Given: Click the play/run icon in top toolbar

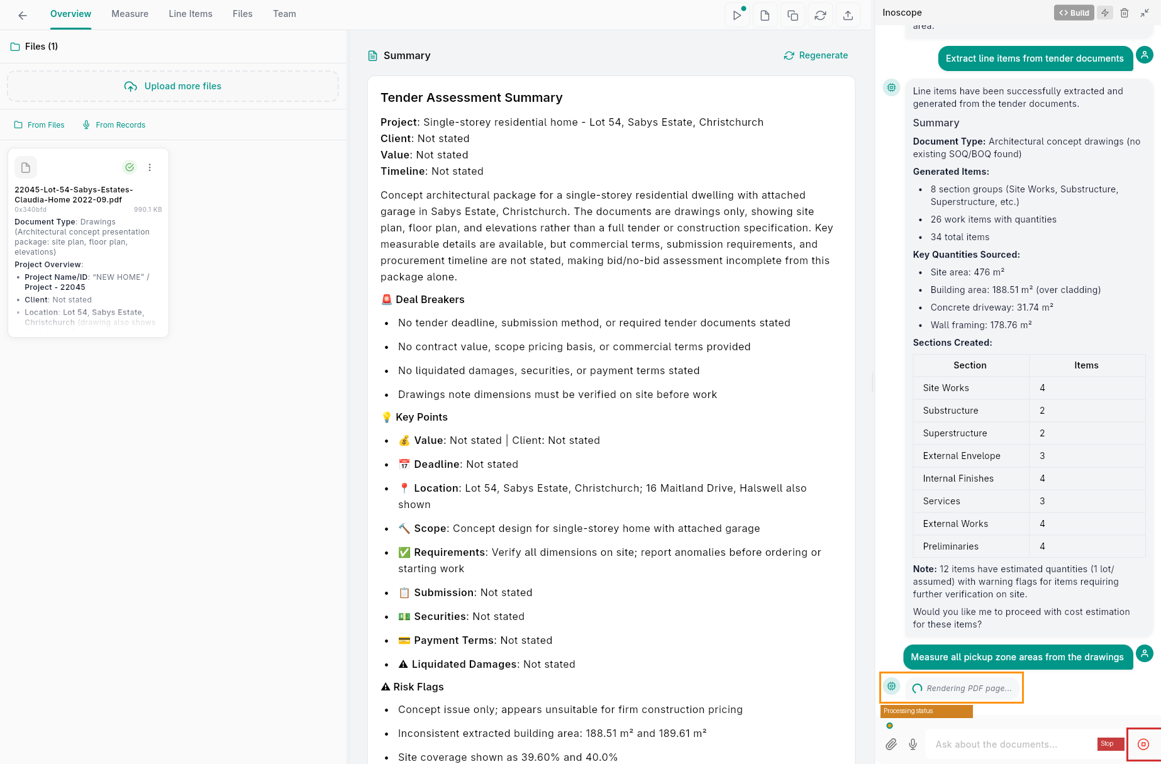Looking at the screenshot, I should (736, 15).
